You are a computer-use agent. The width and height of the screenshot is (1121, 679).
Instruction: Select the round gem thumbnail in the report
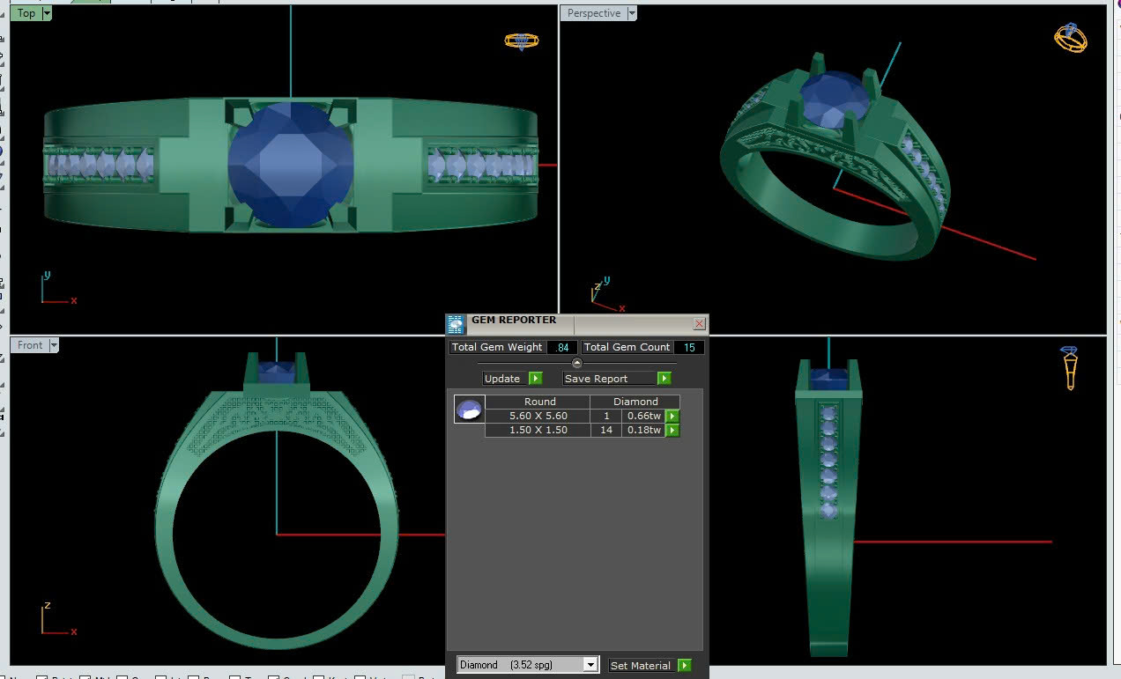coord(469,410)
